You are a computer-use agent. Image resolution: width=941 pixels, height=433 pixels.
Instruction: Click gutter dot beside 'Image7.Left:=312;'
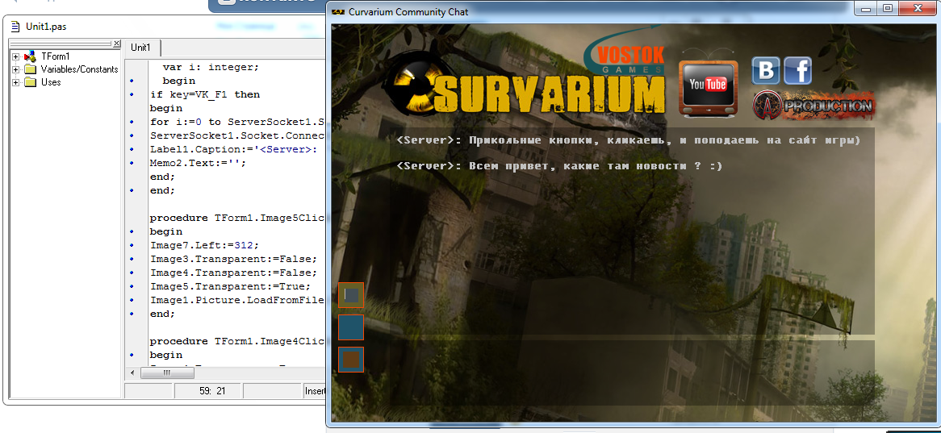pos(132,245)
